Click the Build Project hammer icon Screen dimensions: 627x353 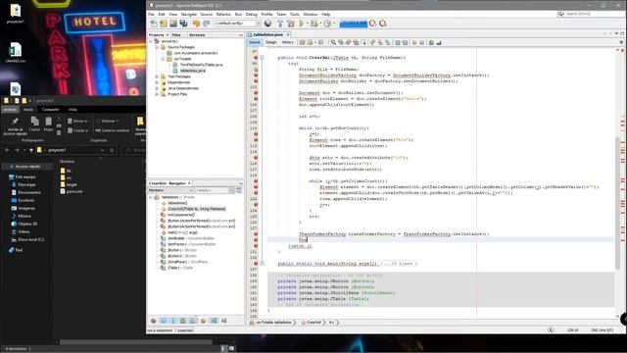click(280, 24)
